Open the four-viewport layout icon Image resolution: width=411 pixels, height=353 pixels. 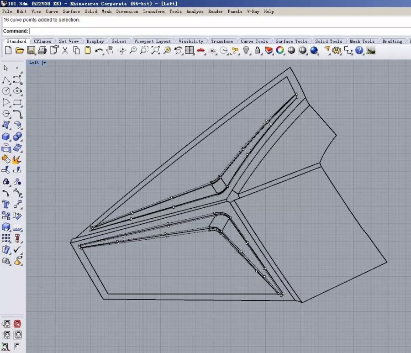pyautogui.click(x=190, y=51)
